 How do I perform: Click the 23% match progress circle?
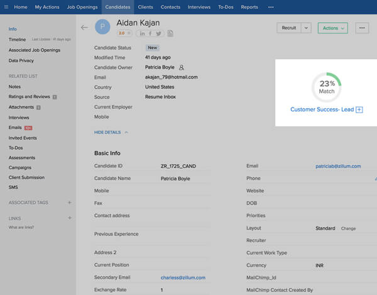tap(326, 87)
